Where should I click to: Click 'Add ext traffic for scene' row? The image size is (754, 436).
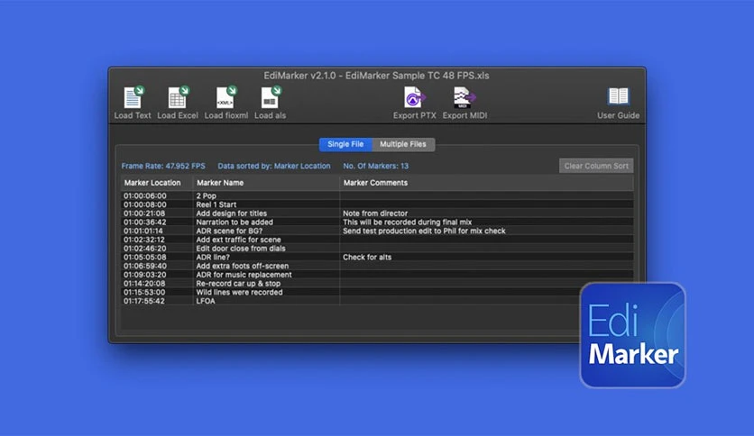coord(377,240)
